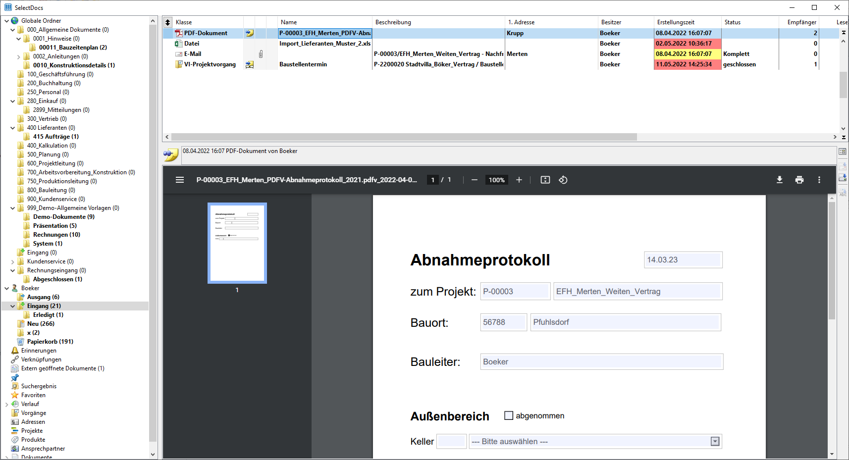Open Favoriten star entry
849x460 pixels.
(x=33, y=395)
